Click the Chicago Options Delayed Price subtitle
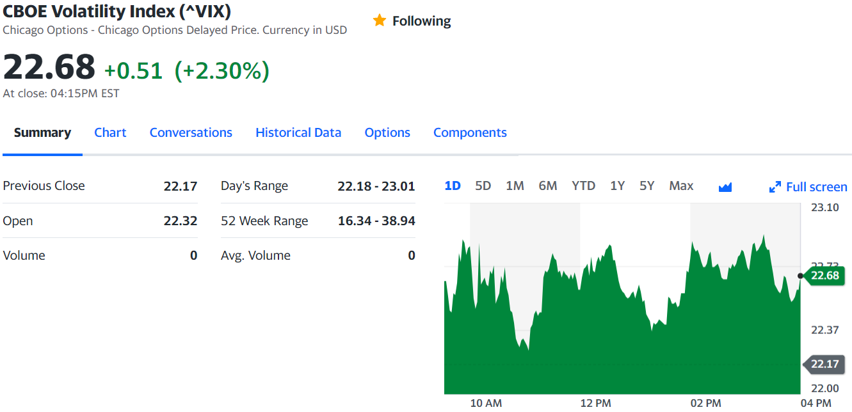Image resolution: width=852 pixels, height=412 pixels. click(x=175, y=30)
